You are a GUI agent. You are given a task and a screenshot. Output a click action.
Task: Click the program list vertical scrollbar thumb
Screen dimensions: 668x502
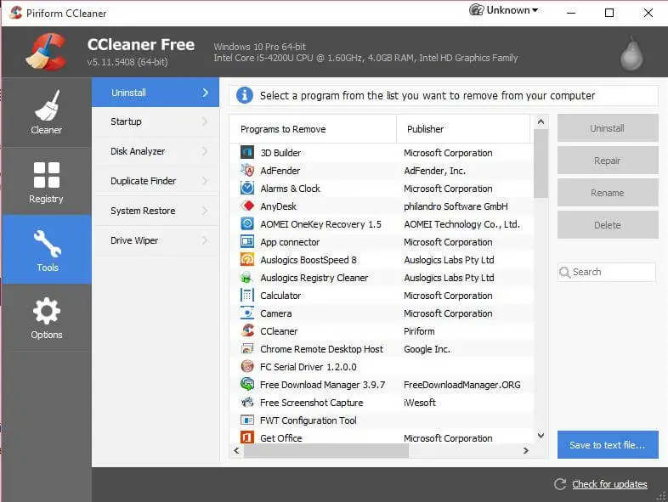coord(541,163)
